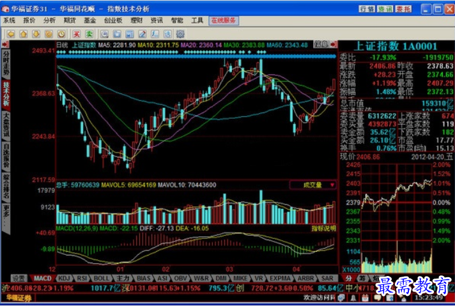Click the circular refresh toolbar icon

click(49, 34)
